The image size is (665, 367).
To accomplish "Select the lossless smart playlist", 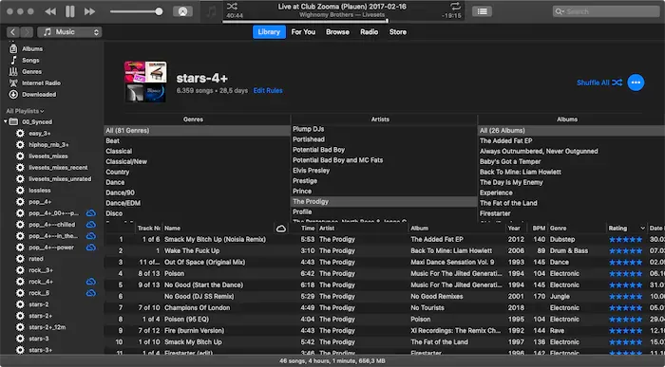I will click(x=40, y=191).
